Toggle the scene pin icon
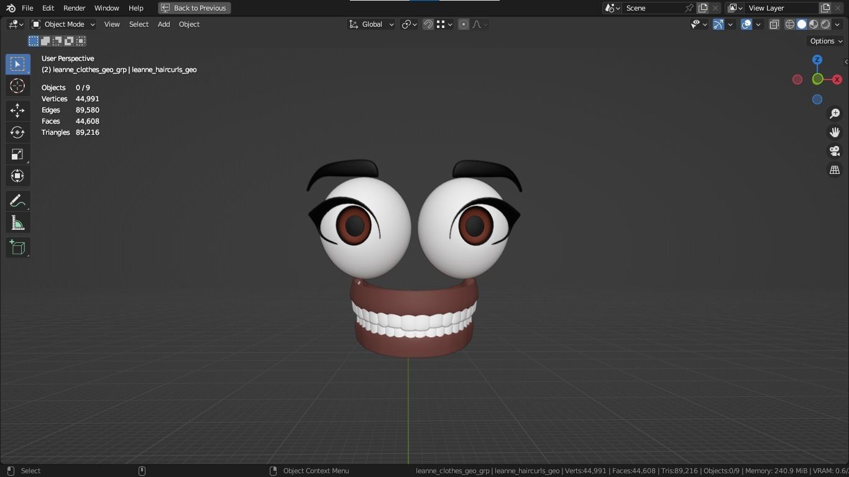 tap(689, 8)
